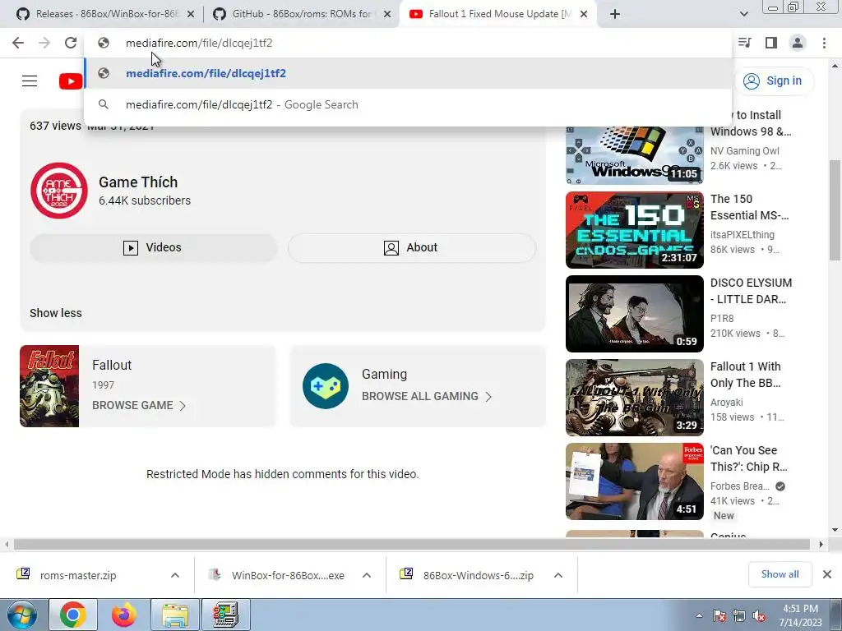The width and height of the screenshot is (842, 631).
Task: Click the Sign in button
Action: [773, 81]
